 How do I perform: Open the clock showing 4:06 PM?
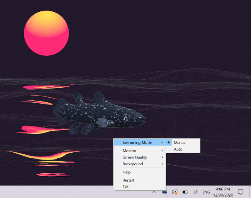(x=223, y=192)
